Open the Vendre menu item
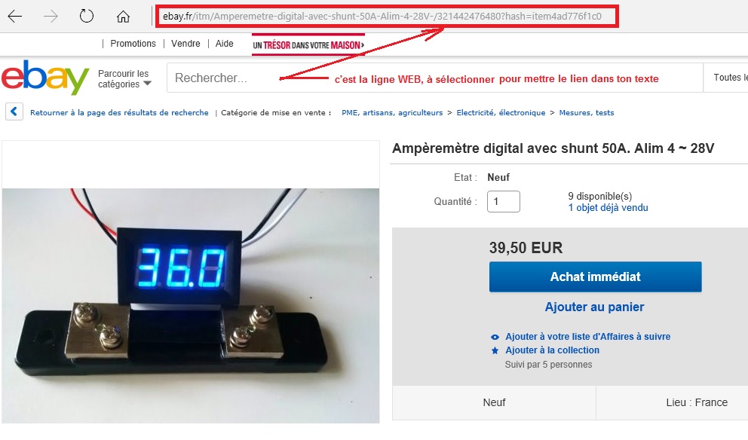The height and width of the screenshot is (440, 748). tap(185, 44)
